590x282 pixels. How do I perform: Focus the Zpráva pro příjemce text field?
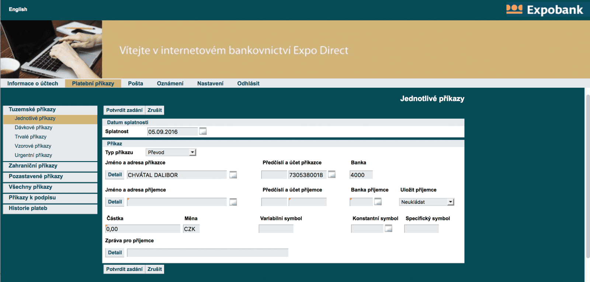[208, 253]
